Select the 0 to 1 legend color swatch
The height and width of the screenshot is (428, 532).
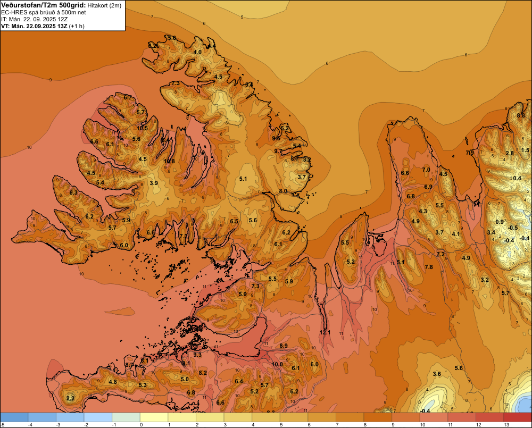(x=154, y=417)
